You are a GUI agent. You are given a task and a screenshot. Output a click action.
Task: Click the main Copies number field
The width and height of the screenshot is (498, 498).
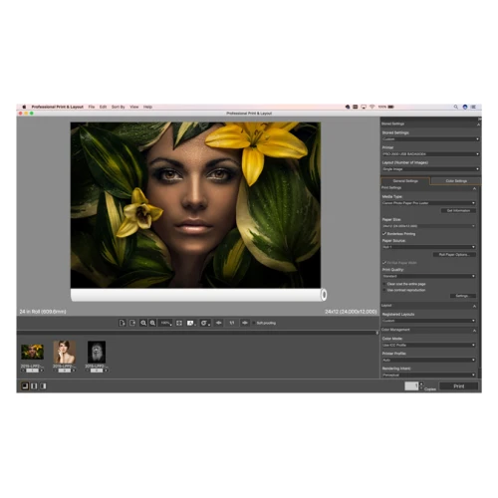411,385
